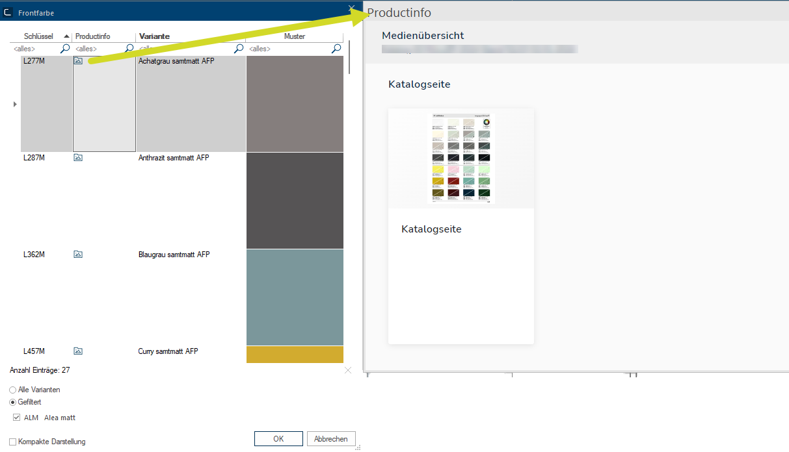Click the L362M product info icon
Image resolution: width=789 pixels, height=452 pixels.
pyautogui.click(x=78, y=254)
